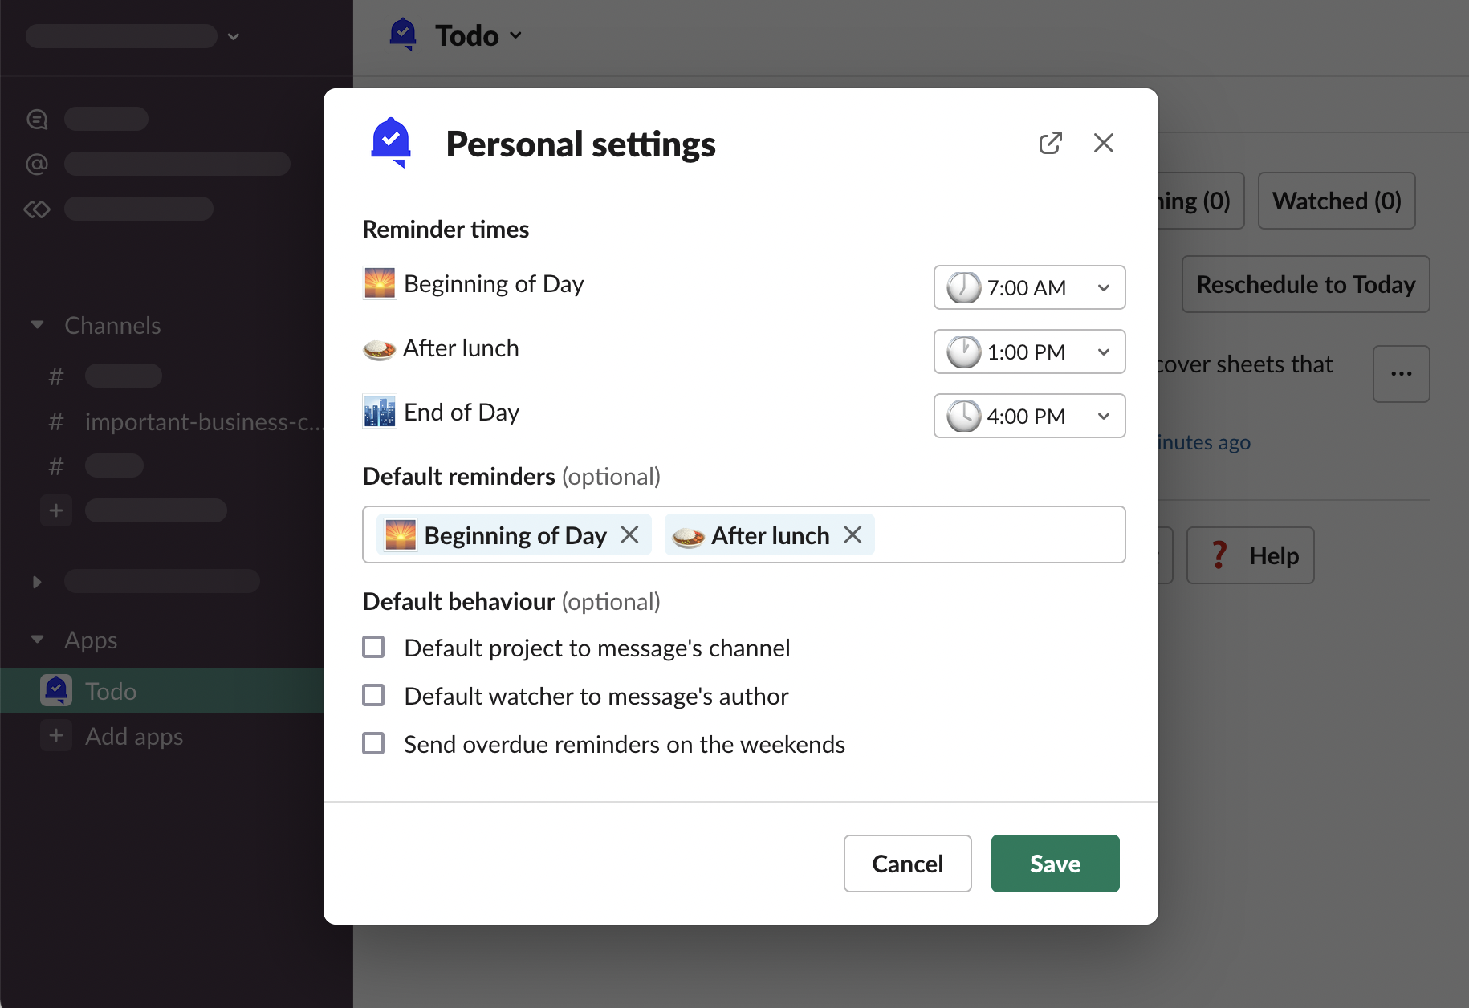This screenshot has width=1469, height=1008.
Task: Change After lunch time from 1:00 PM
Action: (1029, 352)
